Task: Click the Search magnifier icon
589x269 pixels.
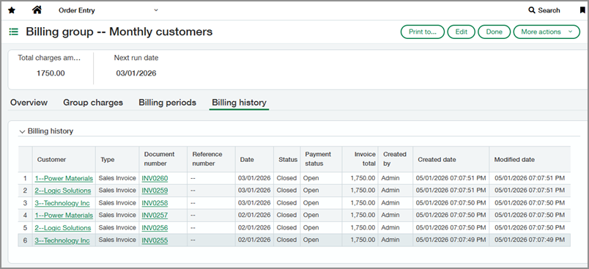Action: (532, 10)
